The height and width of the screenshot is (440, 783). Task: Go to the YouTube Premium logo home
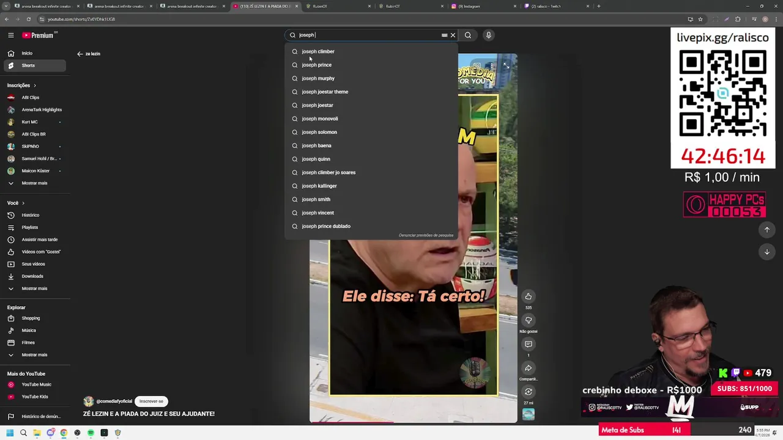39,35
